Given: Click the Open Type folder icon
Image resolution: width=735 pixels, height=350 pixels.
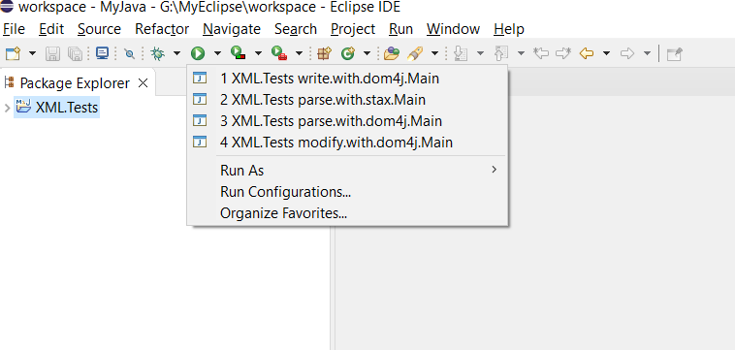Looking at the screenshot, I should click(x=391, y=54).
